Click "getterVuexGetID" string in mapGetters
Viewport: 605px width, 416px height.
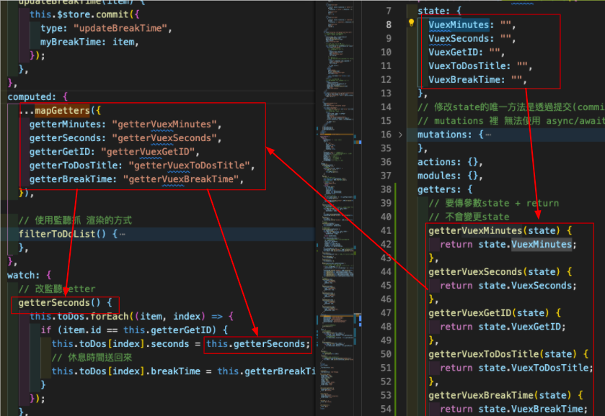(148, 152)
